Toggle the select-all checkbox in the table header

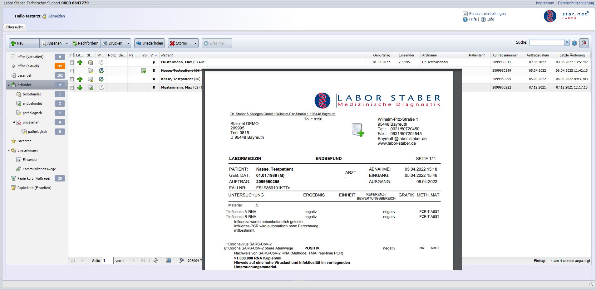pyautogui.click(x=72, y=55)
